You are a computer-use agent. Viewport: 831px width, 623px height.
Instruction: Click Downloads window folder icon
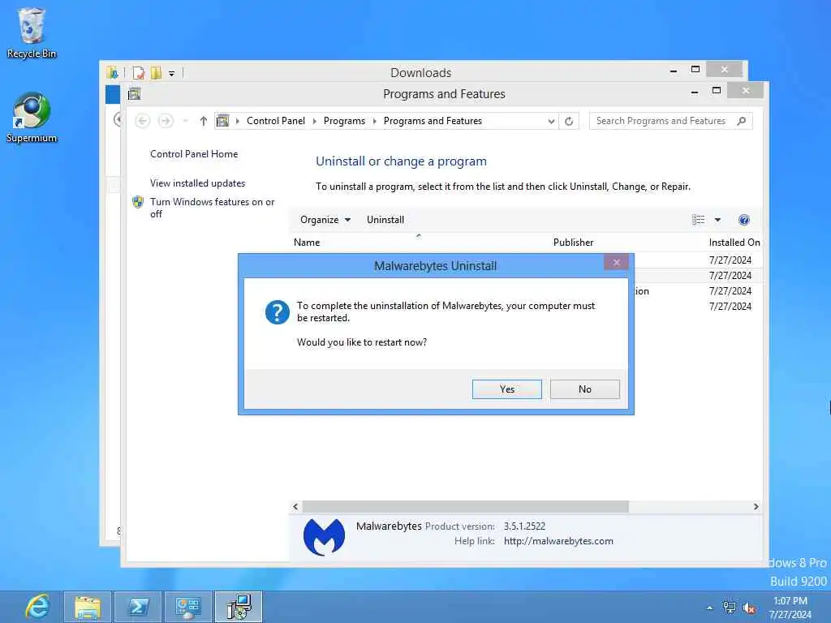coord(112,72)
